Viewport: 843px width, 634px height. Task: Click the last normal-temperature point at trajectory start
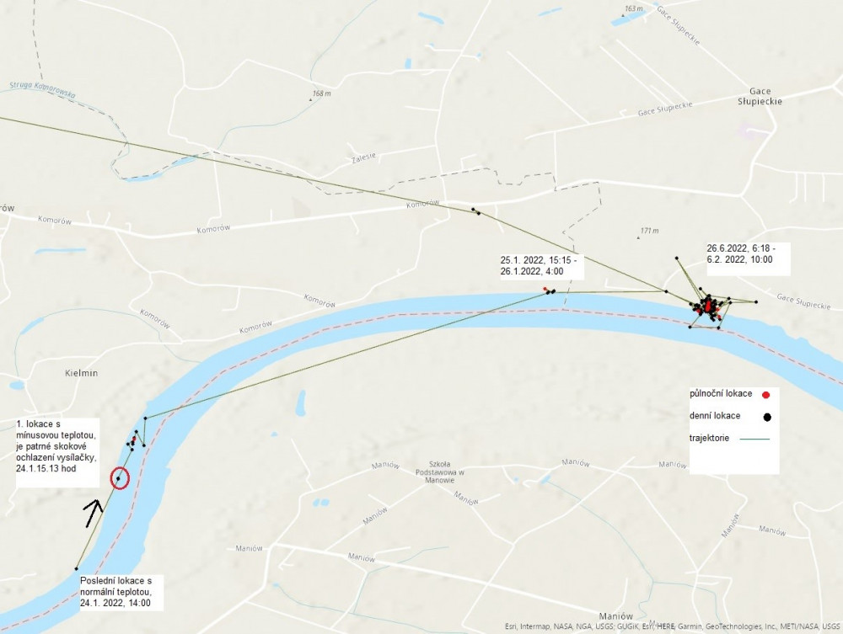(77, 568)
